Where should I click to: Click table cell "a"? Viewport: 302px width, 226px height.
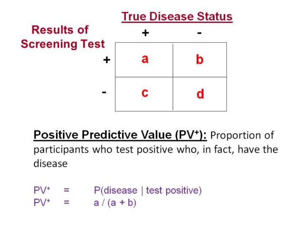(x=145, y=59)
